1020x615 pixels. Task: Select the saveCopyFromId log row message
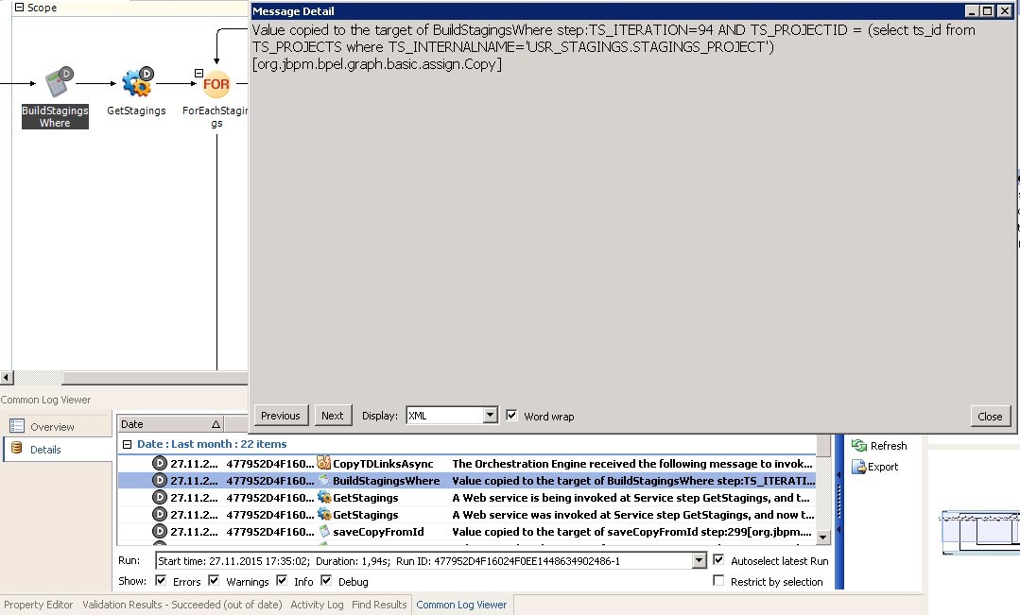(x=631, y=531)
